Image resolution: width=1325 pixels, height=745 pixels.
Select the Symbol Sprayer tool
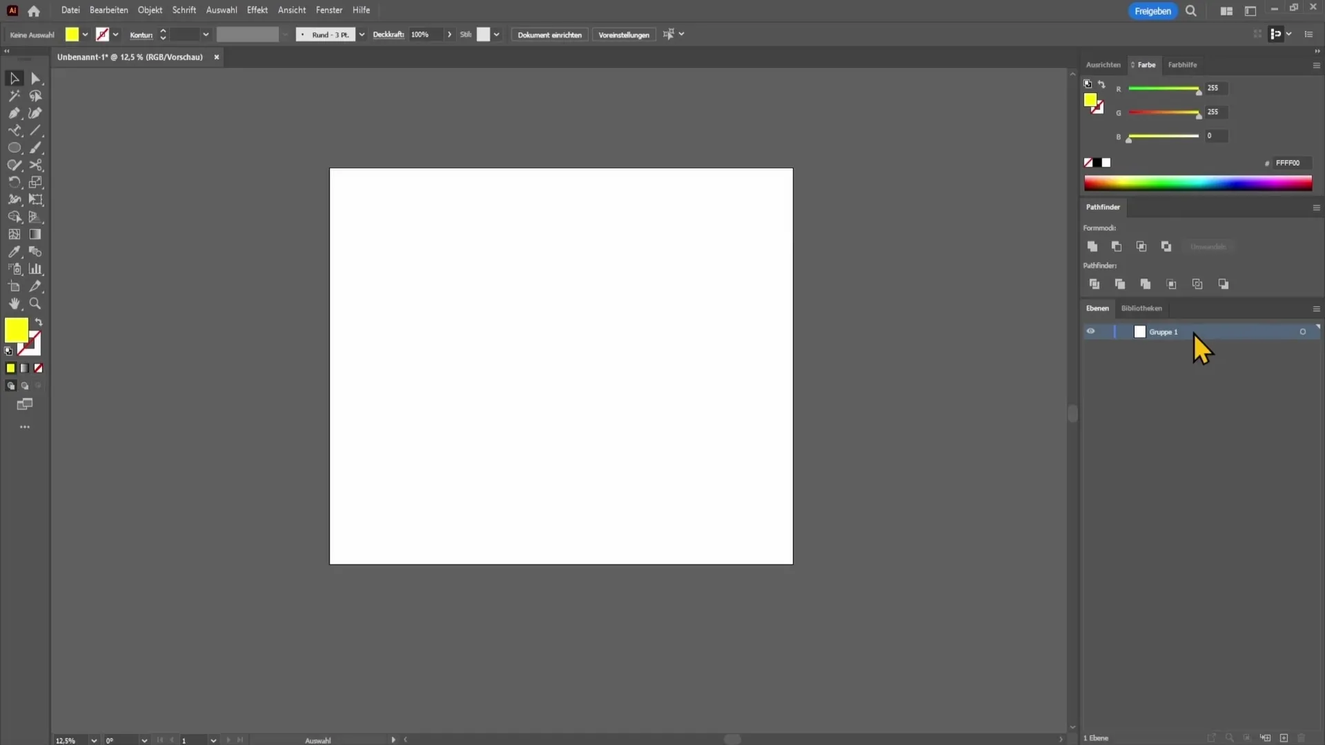click(x=14, y=269)
